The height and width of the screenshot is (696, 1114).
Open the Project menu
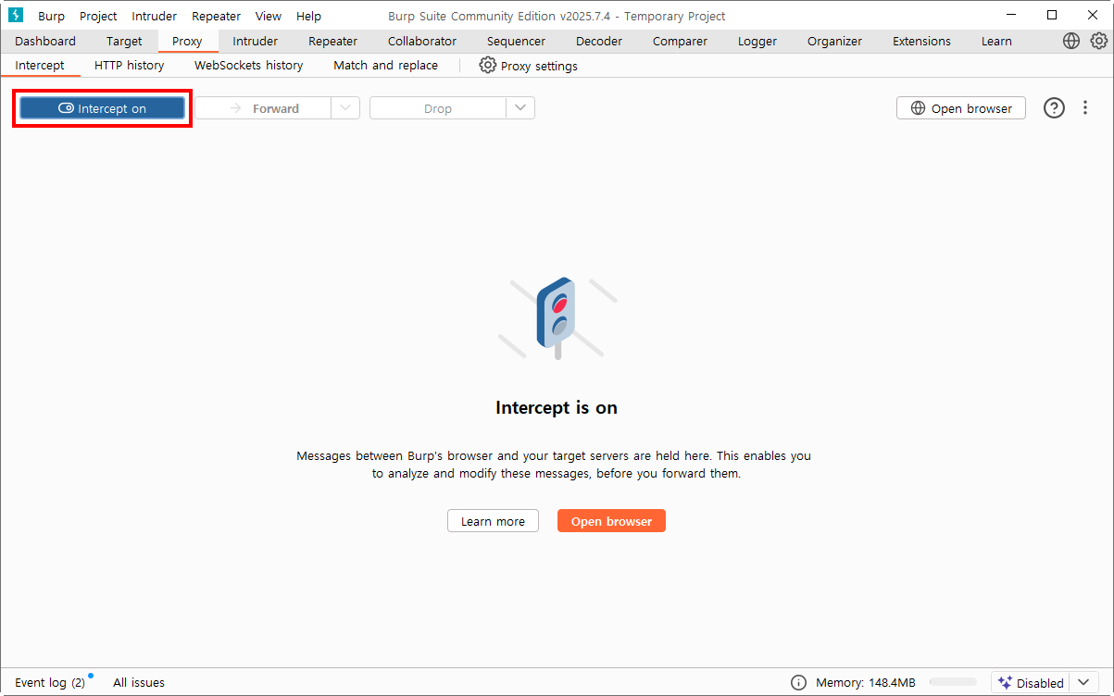point(98,16)
